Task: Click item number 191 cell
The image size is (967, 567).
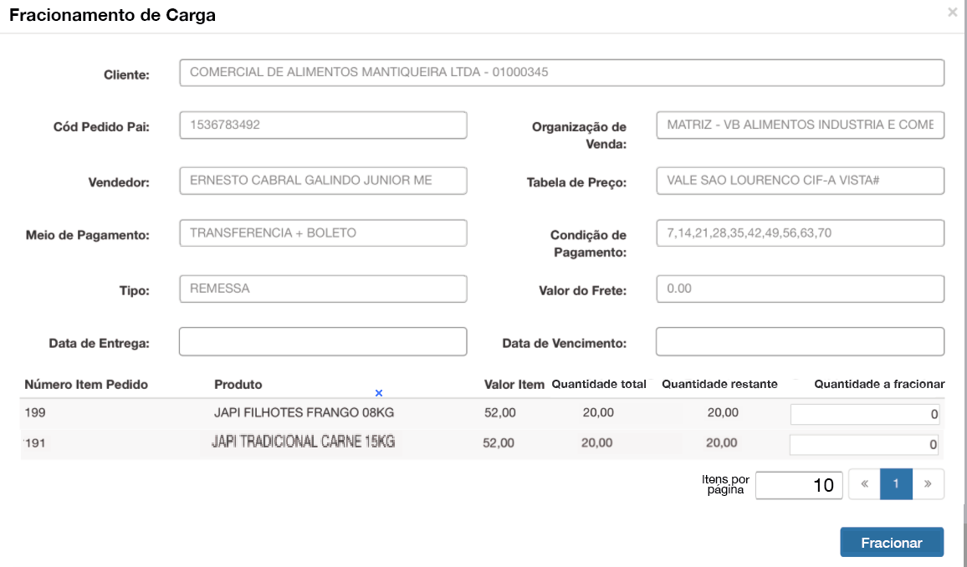Action: click(x=34, y=442)
